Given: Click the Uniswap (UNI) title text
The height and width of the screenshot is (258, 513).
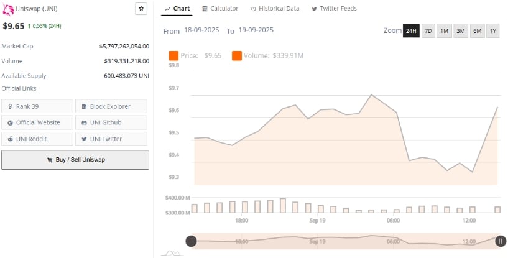Looking at the screenshot, I should coord(36,9).
